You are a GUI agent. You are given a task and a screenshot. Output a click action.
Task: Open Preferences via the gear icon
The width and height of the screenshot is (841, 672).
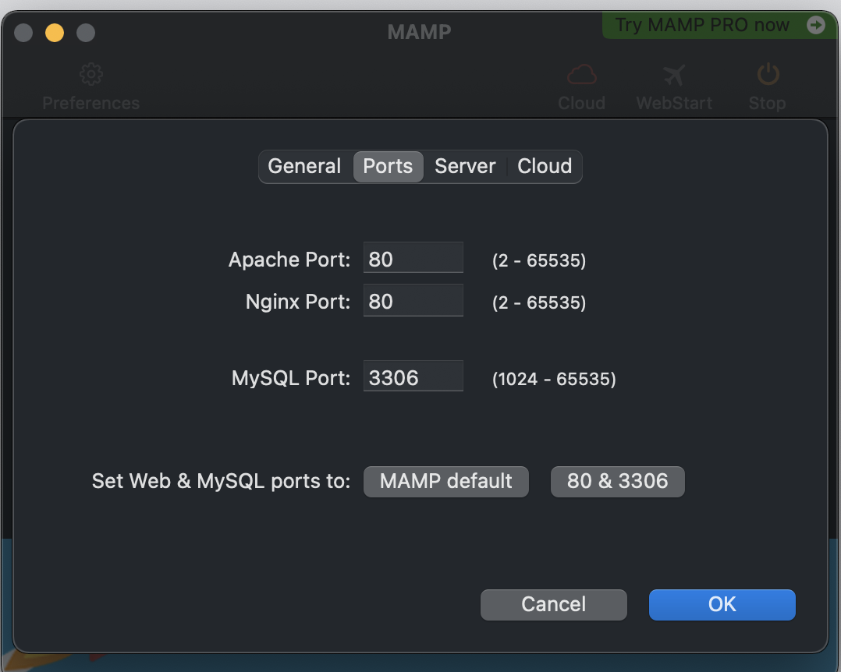click(x=91, y=75)
